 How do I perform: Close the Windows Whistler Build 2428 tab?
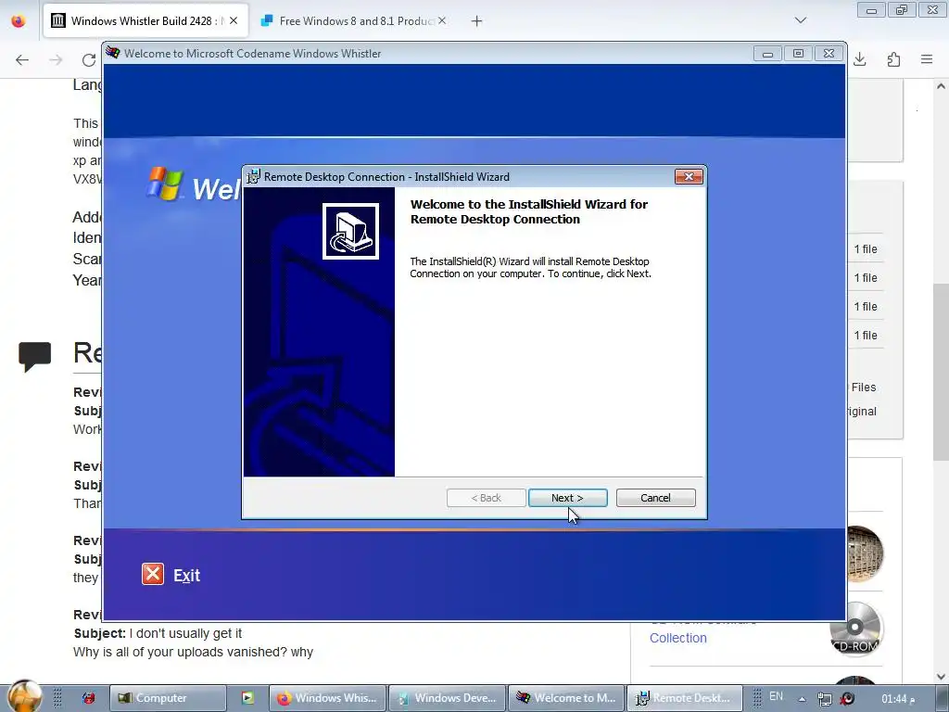[234, 21]
